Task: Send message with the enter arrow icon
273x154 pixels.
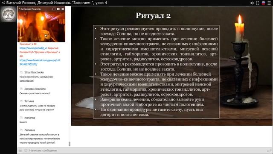Action: point(269,150)
